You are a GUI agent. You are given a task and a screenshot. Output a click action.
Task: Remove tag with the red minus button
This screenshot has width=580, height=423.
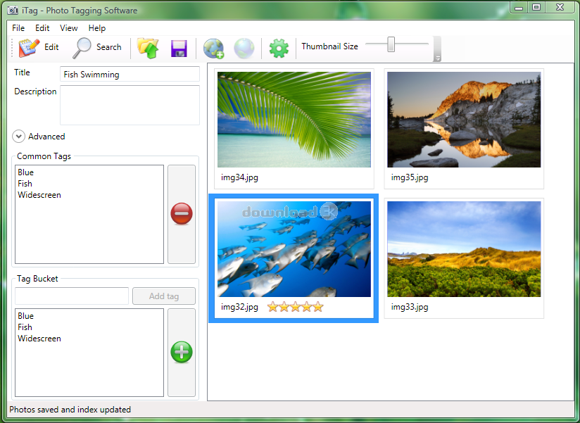(x=182, y=214)
